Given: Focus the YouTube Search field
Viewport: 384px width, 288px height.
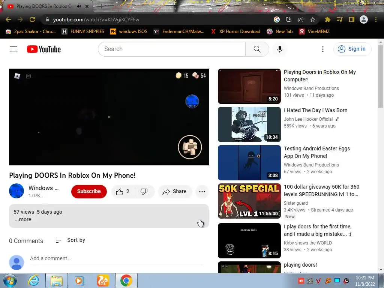Looking at the screenshot, I should tap(172, 49).
